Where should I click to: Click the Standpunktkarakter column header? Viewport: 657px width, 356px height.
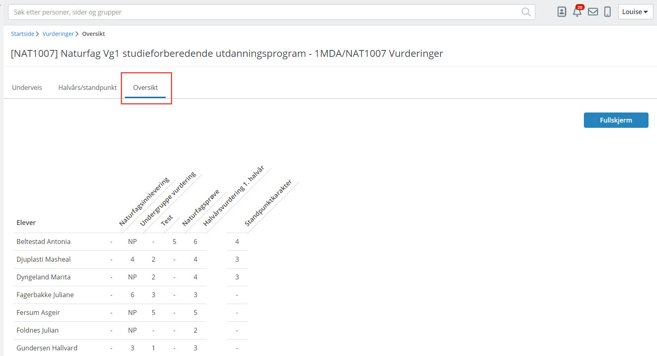coord(268,203)
